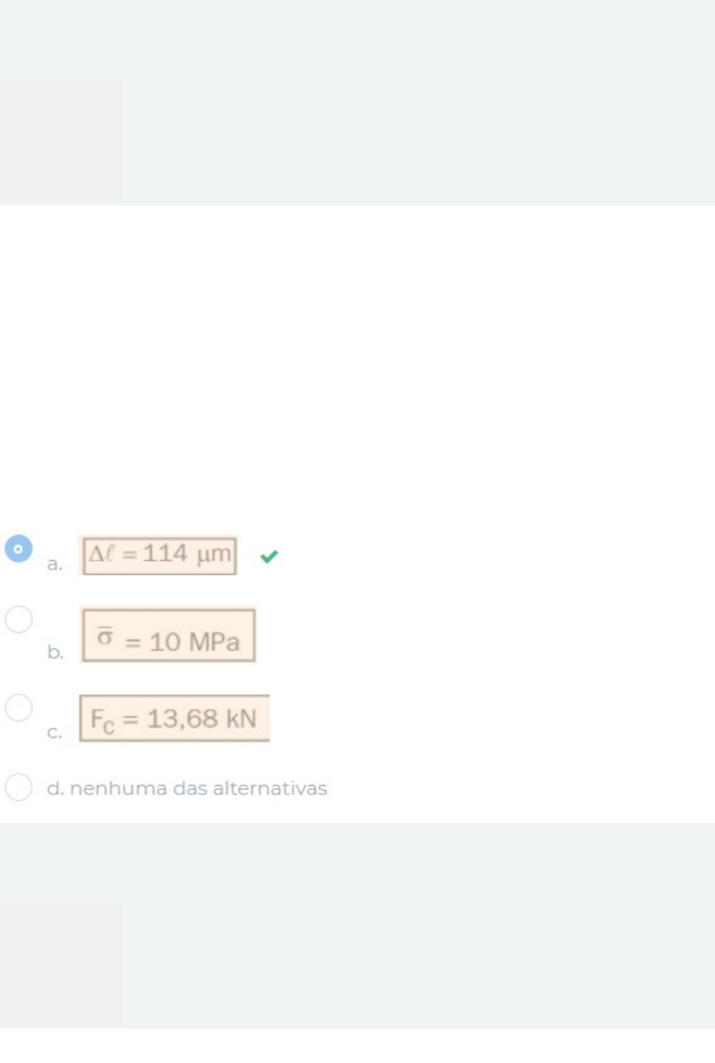Click the gray box in the bottom-left footer
715x1063 pixels.
coord(60,964)
